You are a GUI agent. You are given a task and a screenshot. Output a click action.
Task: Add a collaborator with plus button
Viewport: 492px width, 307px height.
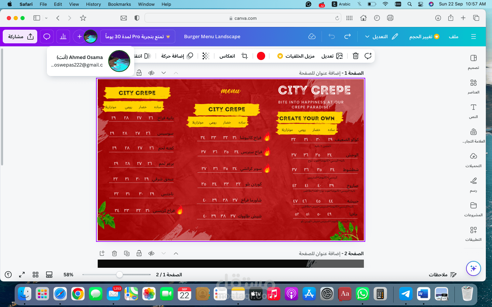(x=79, y=36)
